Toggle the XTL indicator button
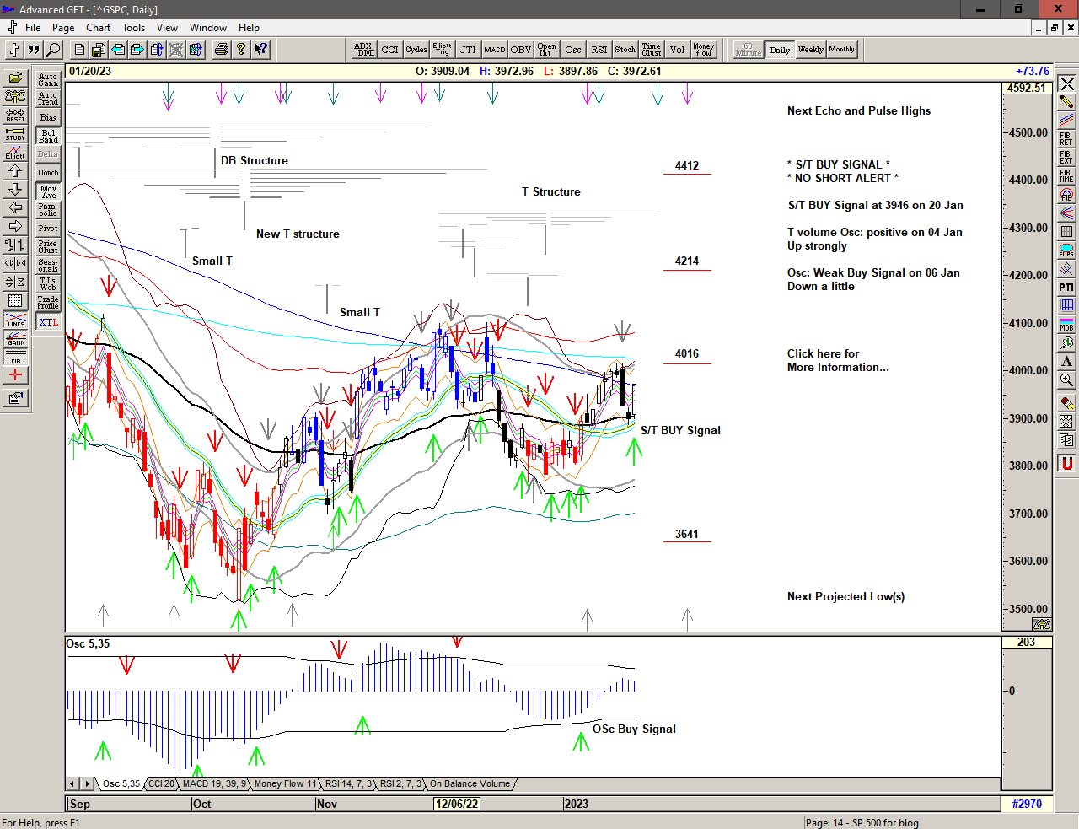 pyautogui.click(x=48, y=322)
